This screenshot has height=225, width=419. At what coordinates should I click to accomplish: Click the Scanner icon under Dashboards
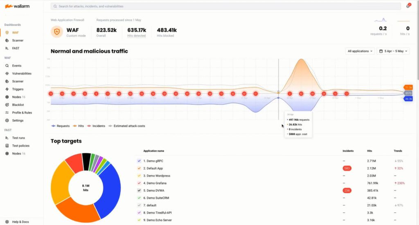pyautogui.click(x=7, y=40)
